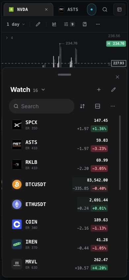Open the layout panel icon at the top right
Image resolution: width=129 pixels, height=280 pixels.
(x=119, y=10)
